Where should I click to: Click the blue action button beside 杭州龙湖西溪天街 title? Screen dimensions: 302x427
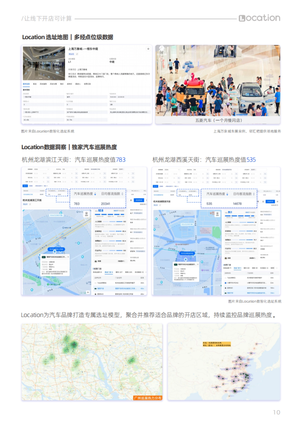[270, 201]
